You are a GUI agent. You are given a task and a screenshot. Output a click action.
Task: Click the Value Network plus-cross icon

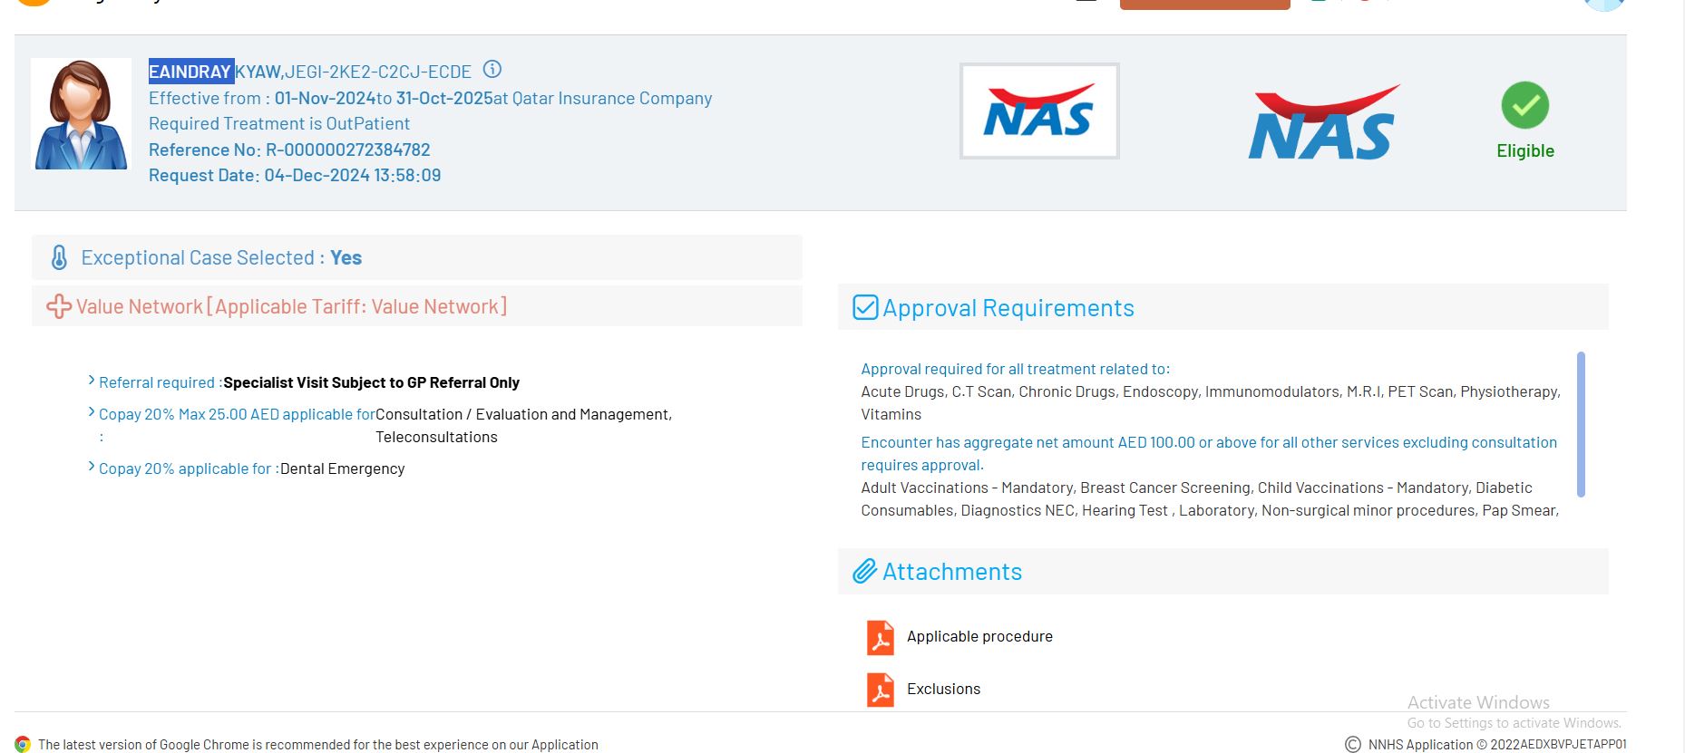(x=59, y=306)
